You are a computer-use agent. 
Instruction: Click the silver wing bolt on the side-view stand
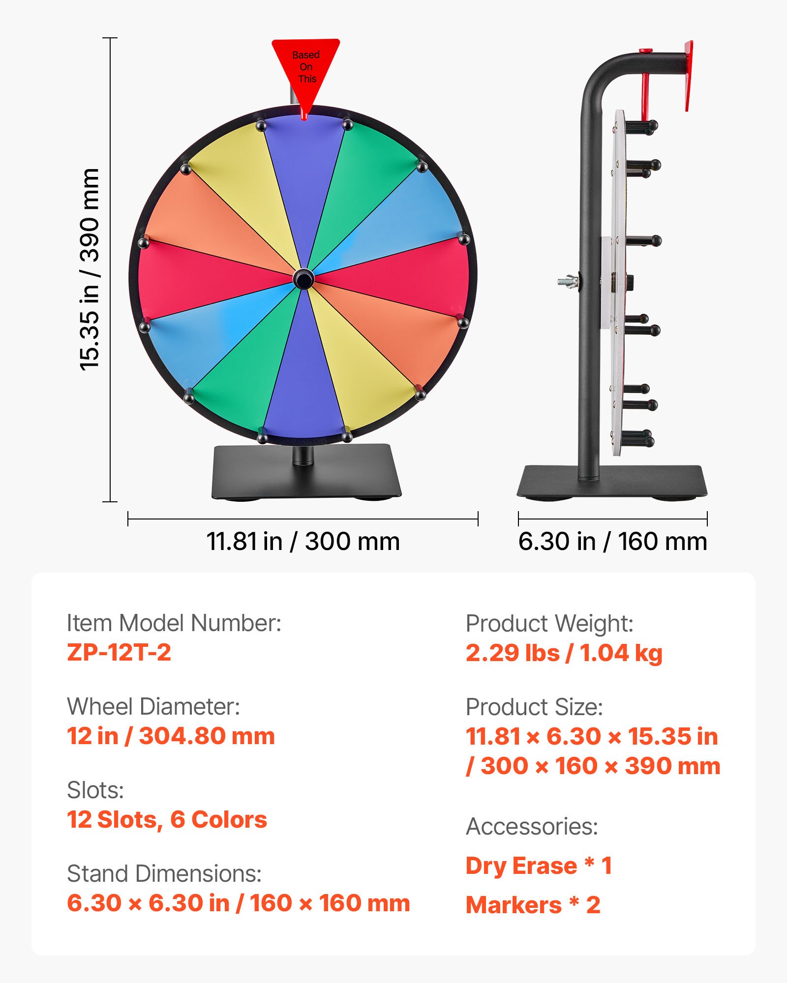click(x=567, y=282)
